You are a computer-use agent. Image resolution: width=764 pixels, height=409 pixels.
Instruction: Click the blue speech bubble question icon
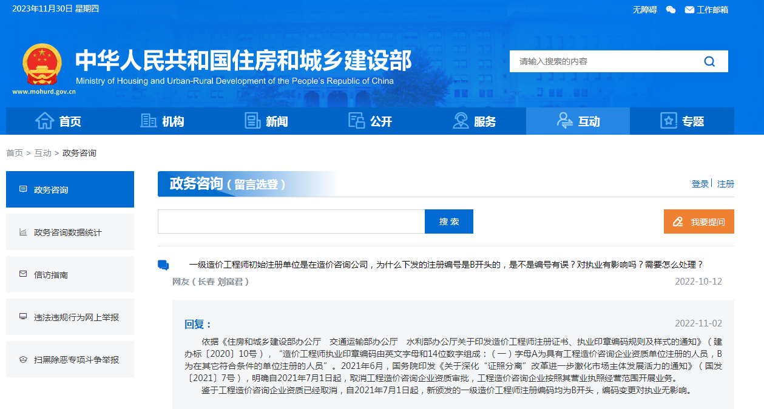click(163, 265)
